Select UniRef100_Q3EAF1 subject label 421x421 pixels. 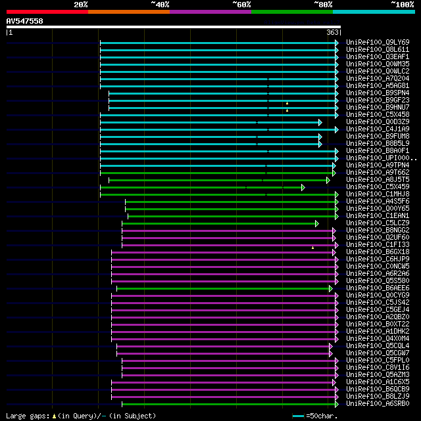[378, 57]
